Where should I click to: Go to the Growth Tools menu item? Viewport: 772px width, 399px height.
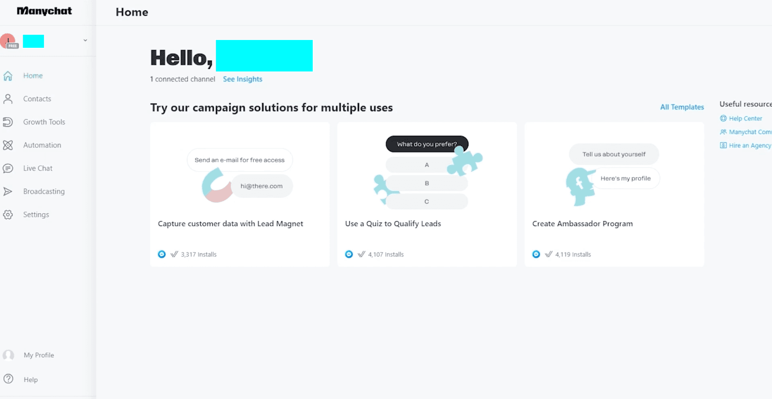pos(44,122)
